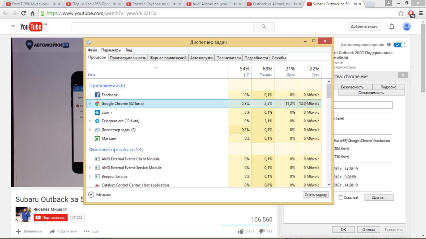The height and width of the screenshot is (239, 426).
Task: Dislike the video with thumbs down
Action: click(262, 231)
